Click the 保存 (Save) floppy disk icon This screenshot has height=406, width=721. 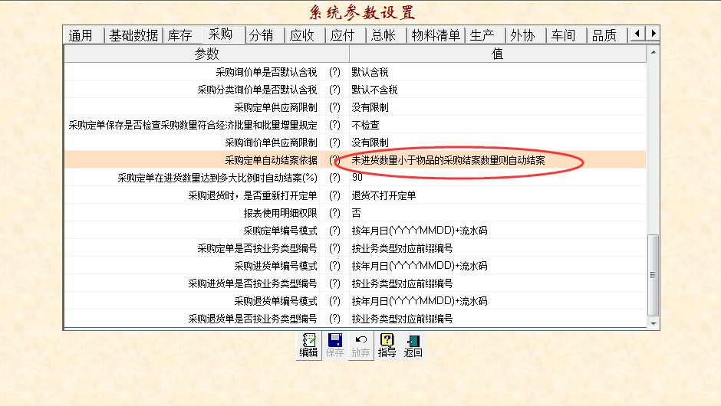point(334,345)
